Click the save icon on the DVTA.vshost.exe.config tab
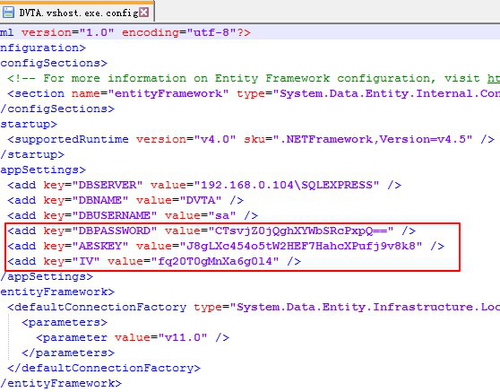500x392 pixels. pos(8,13)
